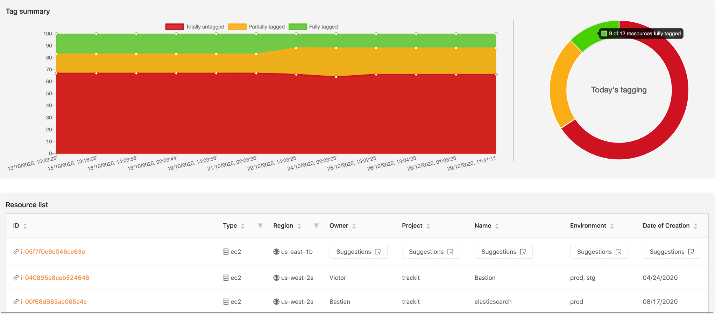715x314 pixels.
Task: Open resource i-05f7f0e6e046ce63e
Action: click(53, 252)
